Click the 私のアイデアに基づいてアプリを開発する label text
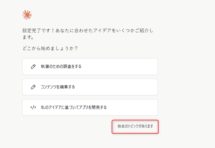Screen dimensions: 215x148 pos(74,108)
